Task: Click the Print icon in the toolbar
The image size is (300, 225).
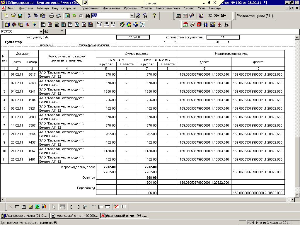Action: coord(52,16)
